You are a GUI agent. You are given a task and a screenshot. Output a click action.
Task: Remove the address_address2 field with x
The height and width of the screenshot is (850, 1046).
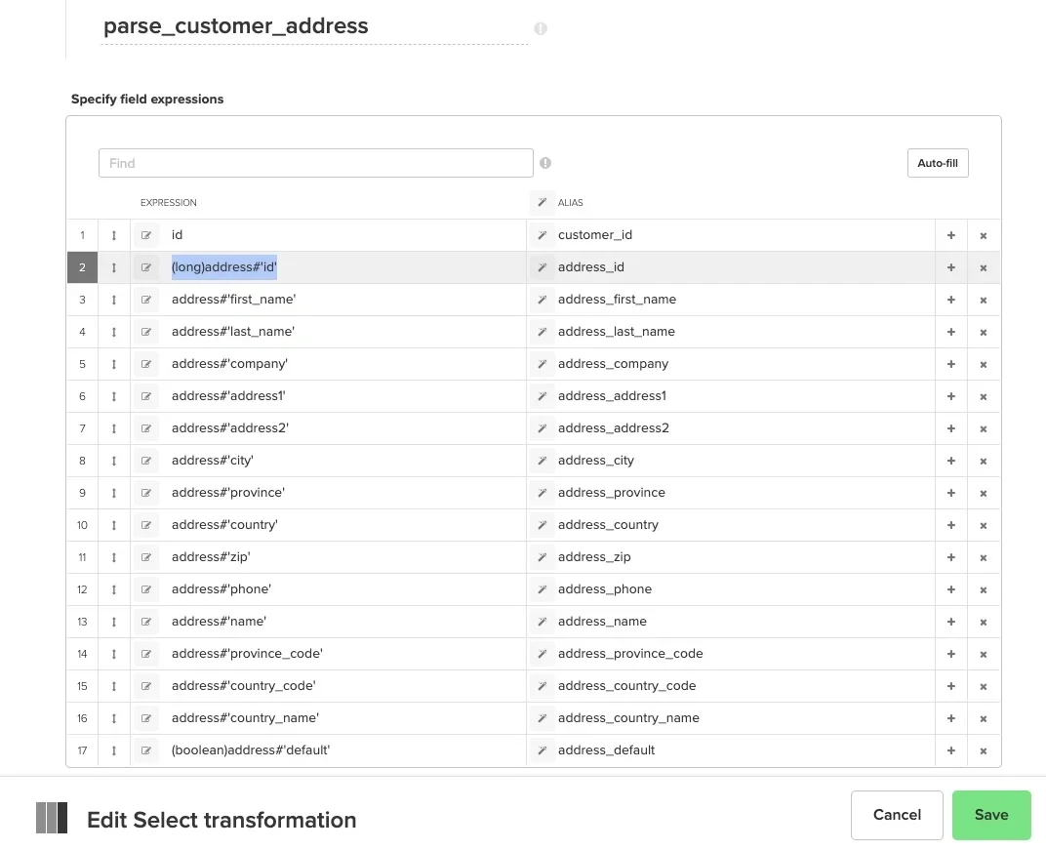click(983, 427)
